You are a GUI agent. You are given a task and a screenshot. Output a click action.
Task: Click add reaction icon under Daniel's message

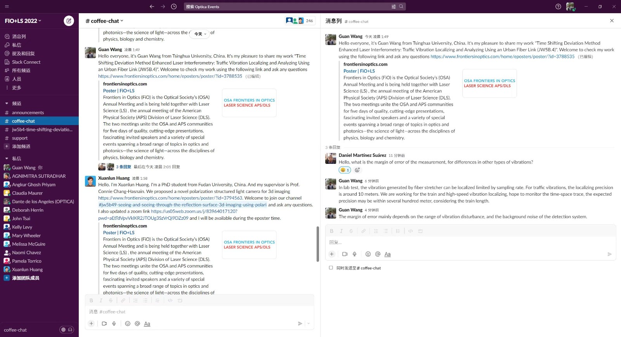click(357, 170)
